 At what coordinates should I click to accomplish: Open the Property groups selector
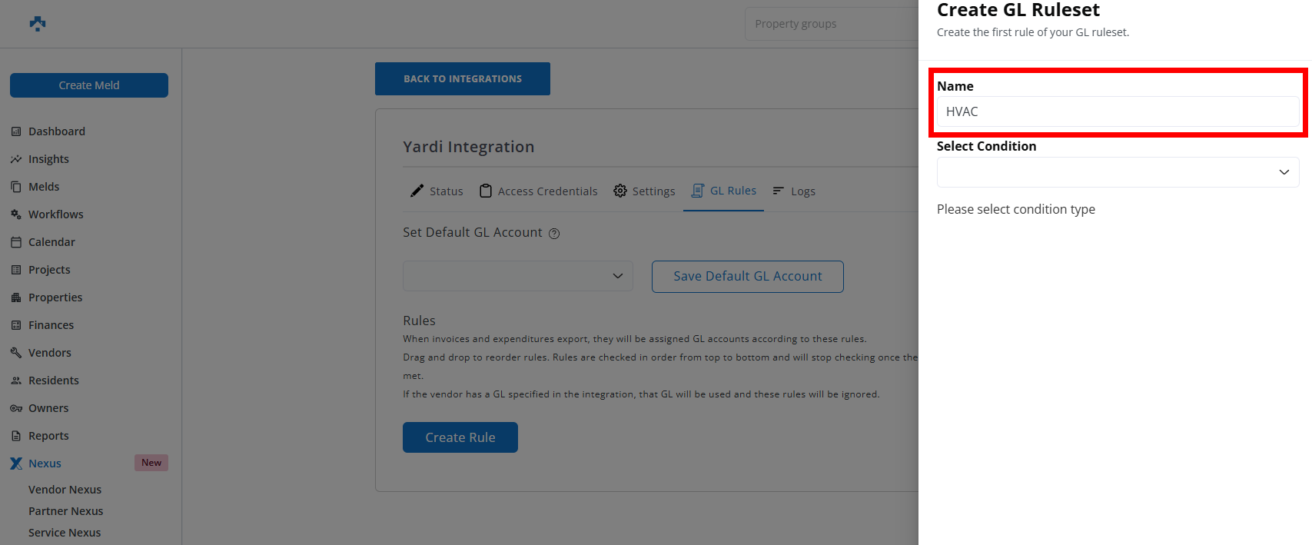830,24
